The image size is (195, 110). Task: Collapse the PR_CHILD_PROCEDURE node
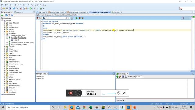click(7, 38)
